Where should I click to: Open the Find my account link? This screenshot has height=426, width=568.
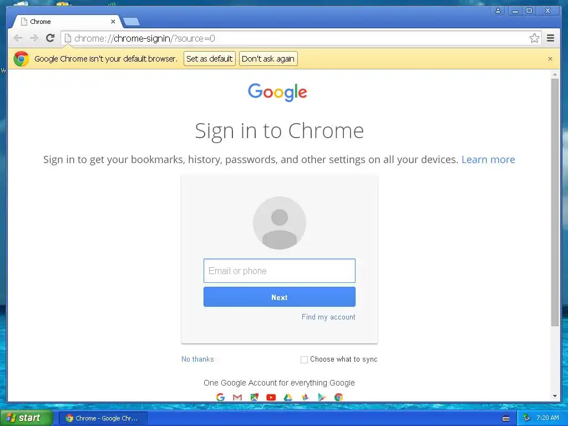328,317
